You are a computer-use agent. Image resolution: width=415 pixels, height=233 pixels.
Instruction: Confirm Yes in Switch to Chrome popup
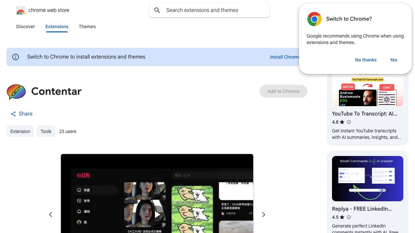(394, 60)
